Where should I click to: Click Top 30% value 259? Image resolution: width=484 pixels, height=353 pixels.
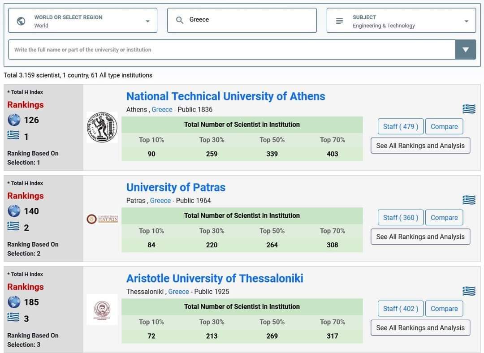coord(212,154)
